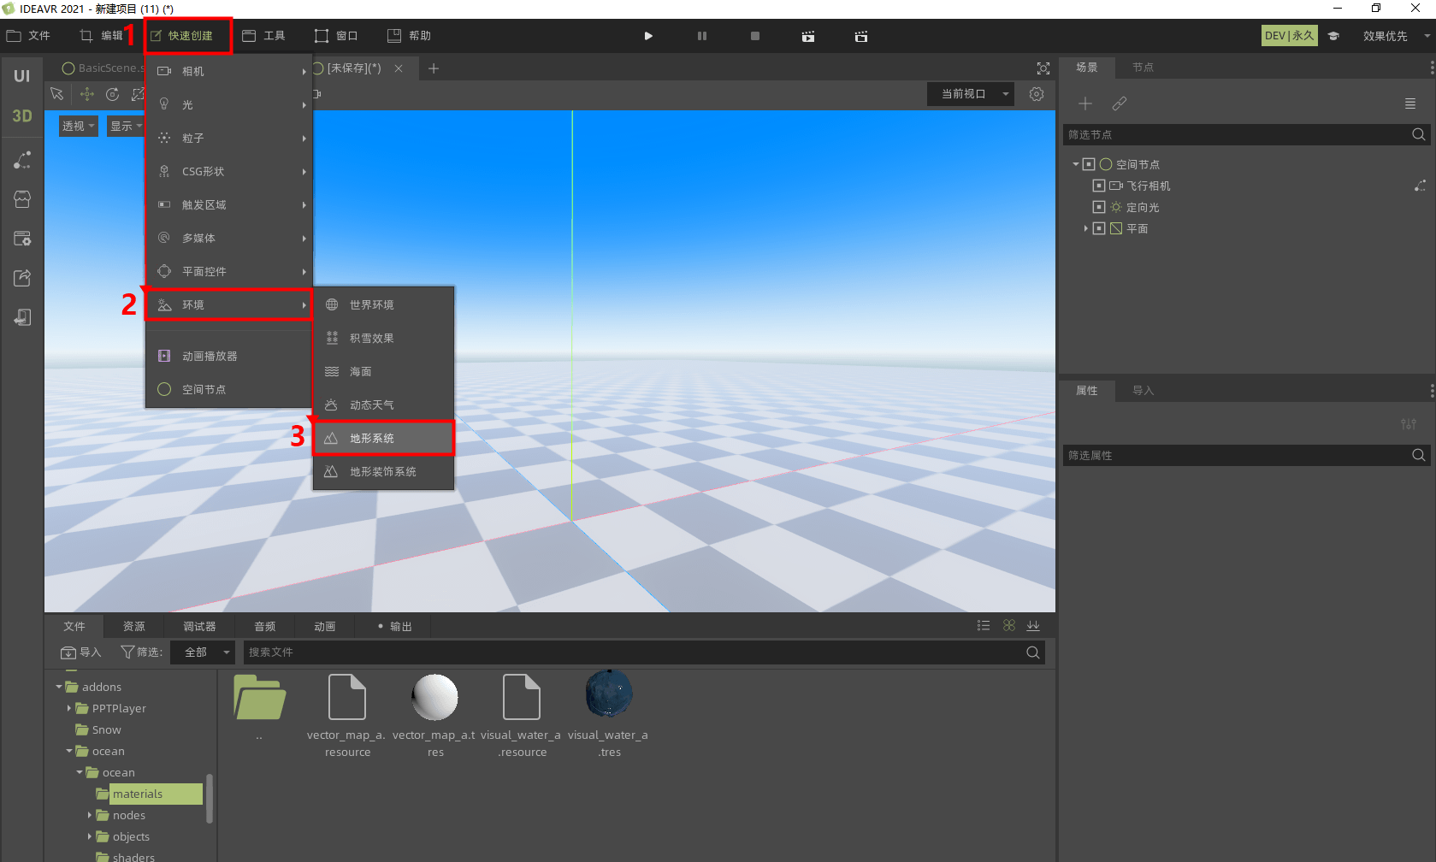This screenshot has height=862, width=1436.
Task: Switch to UI mode in left sidebar
Action: click(x=21, y=76)
